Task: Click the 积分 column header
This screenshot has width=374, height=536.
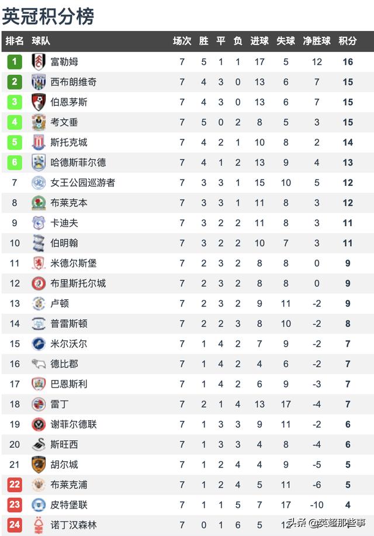Action: tap(348, 41)
